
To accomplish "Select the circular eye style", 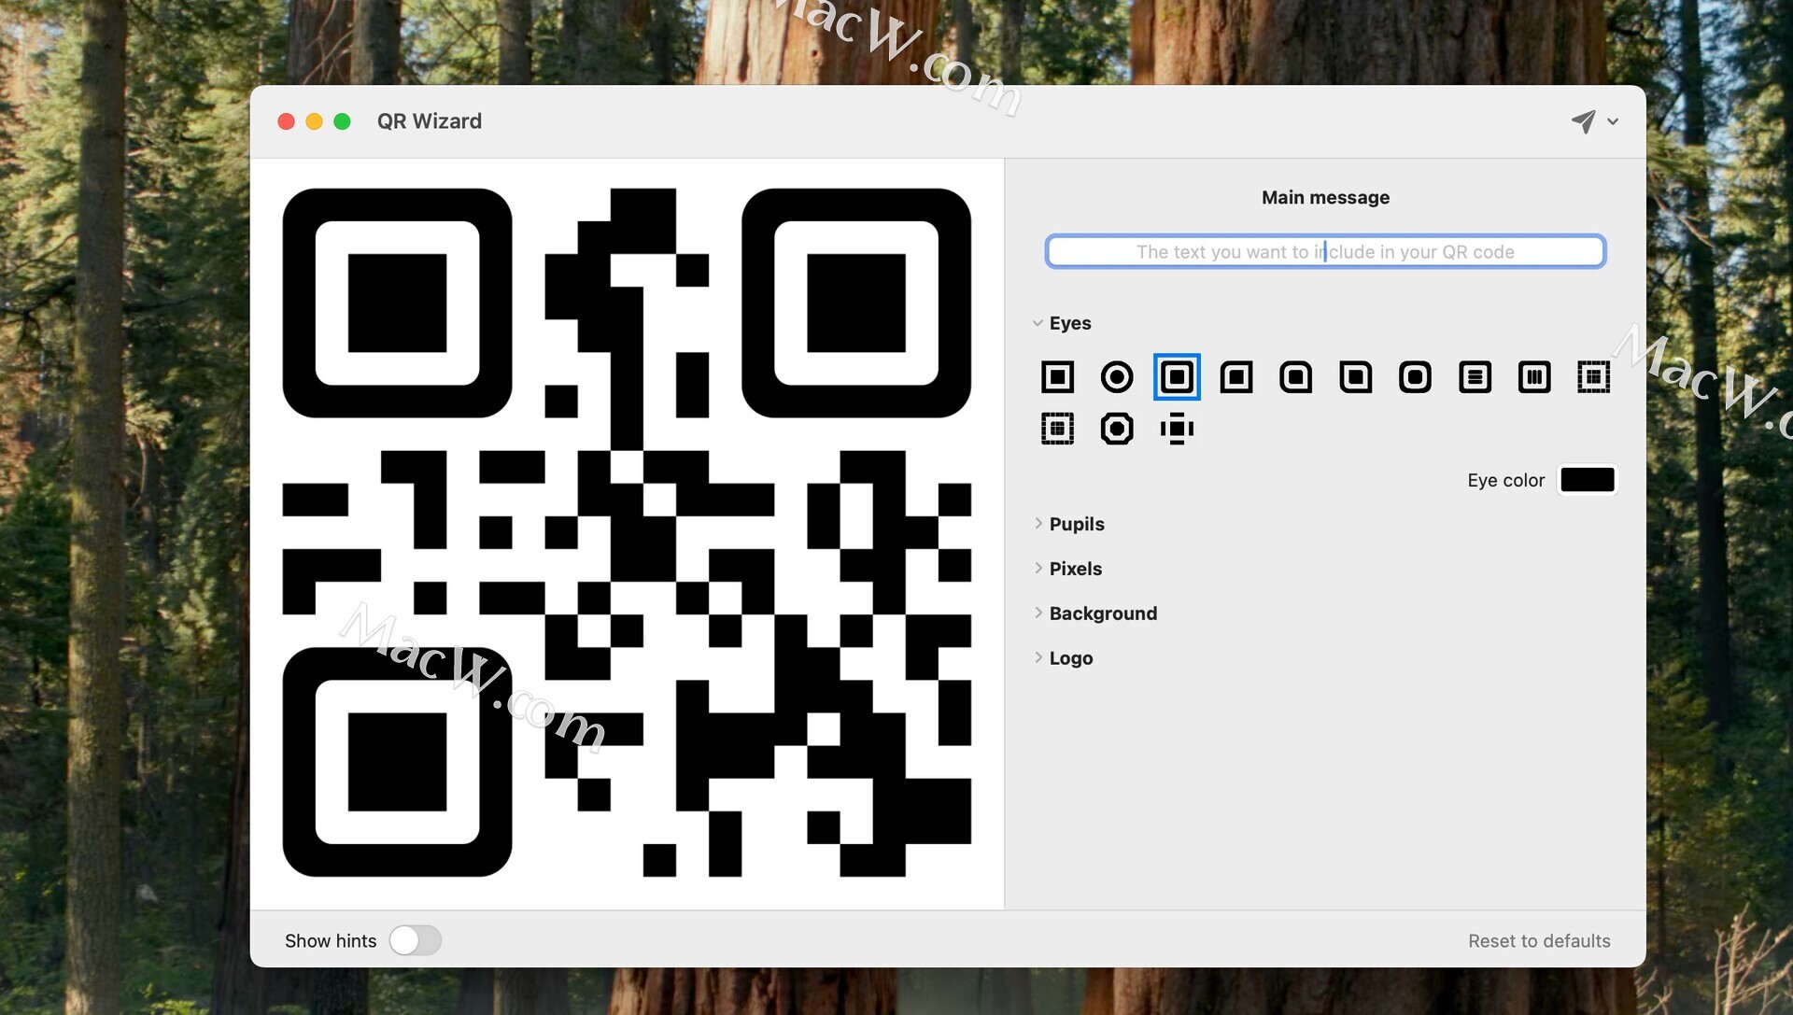I will (1117, 377).
